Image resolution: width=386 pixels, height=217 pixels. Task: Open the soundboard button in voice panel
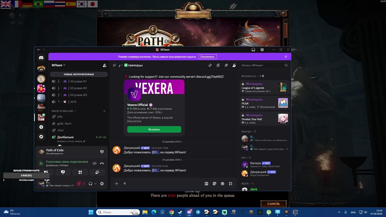[x=97, y=172]
